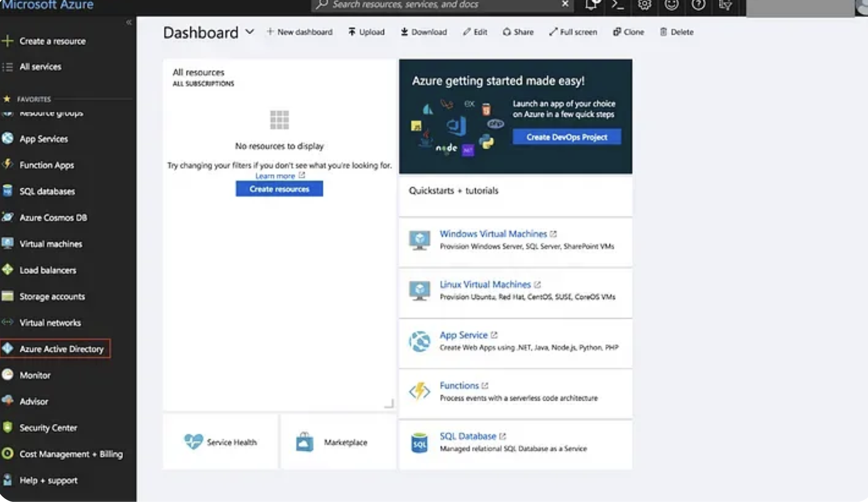Clear the search box with the X
Image resolution: width=868 pixels, height=502 pixels.
tap(565, 4)
